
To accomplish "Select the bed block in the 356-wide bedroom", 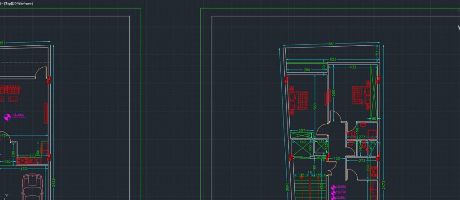I will tap(298, 100).
